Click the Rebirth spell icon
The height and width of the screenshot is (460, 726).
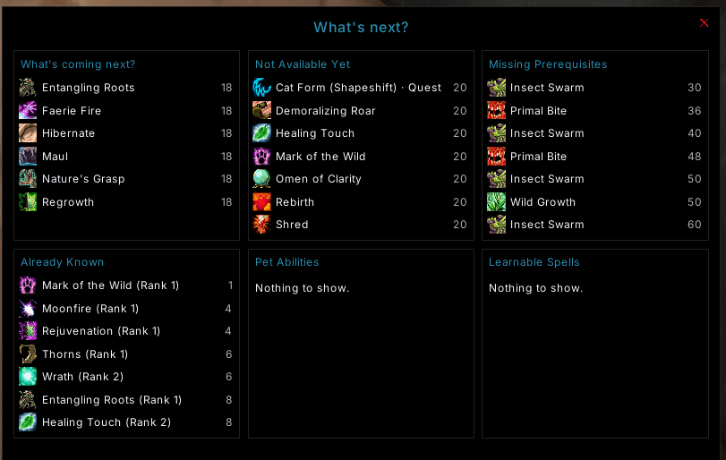[x=261, y=201]
